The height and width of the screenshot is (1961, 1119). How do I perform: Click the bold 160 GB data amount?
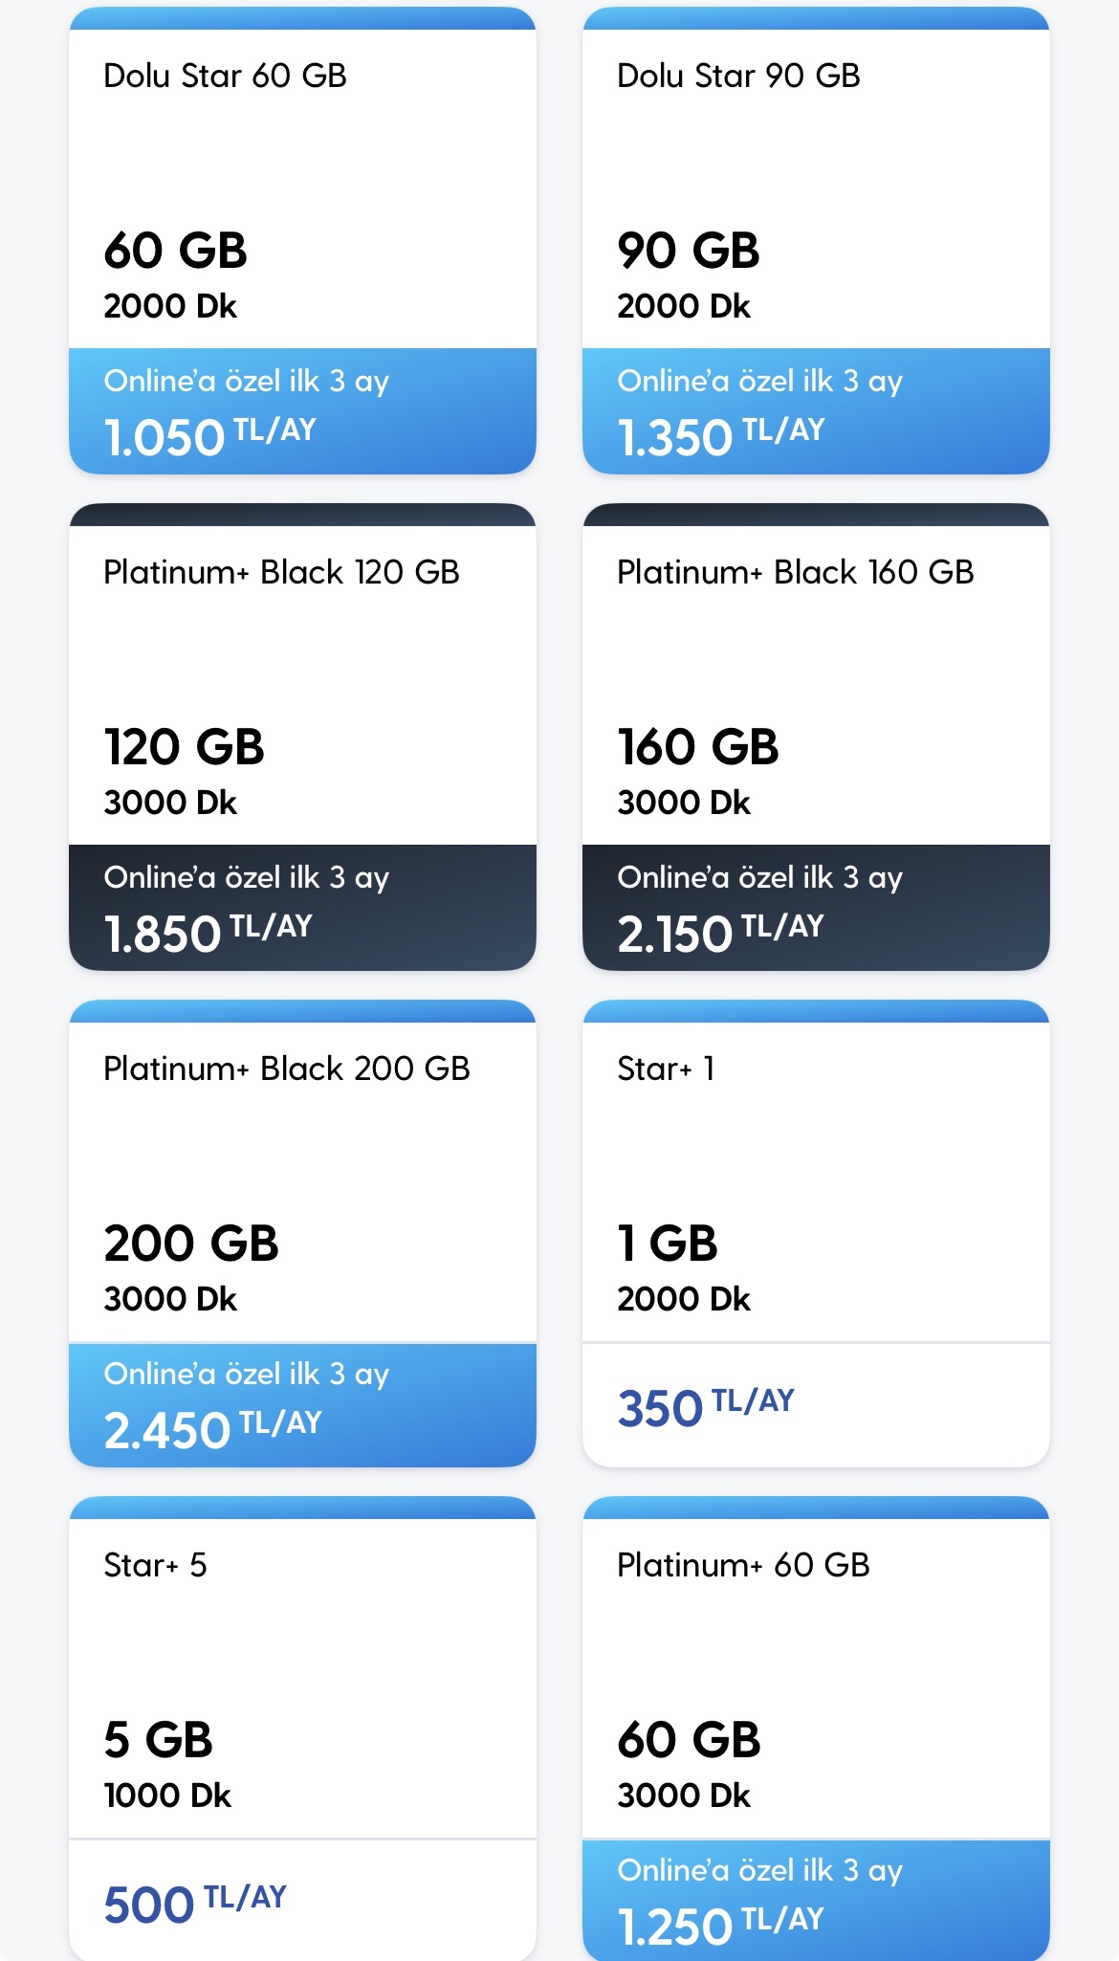tap(698, 747)
